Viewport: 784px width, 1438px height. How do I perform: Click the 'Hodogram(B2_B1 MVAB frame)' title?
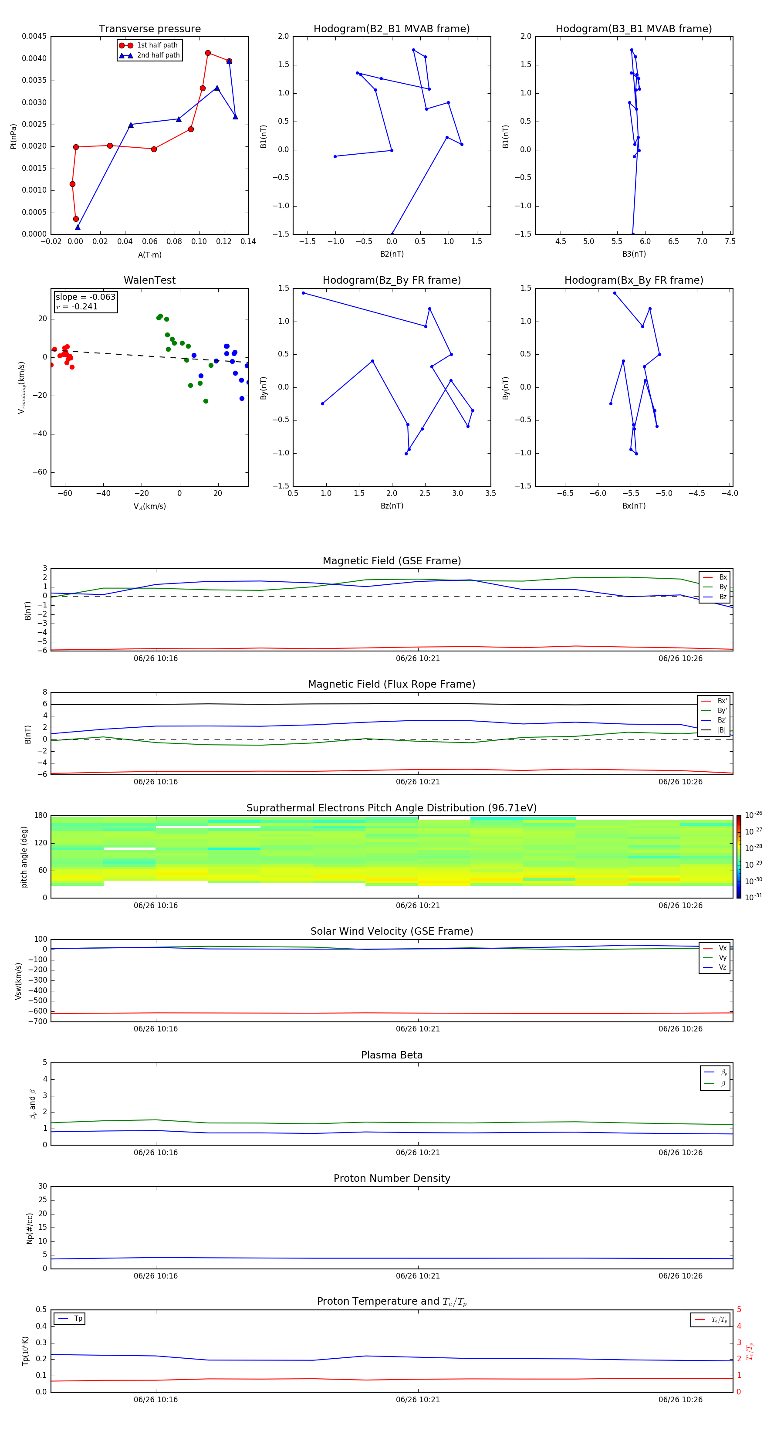392,29
